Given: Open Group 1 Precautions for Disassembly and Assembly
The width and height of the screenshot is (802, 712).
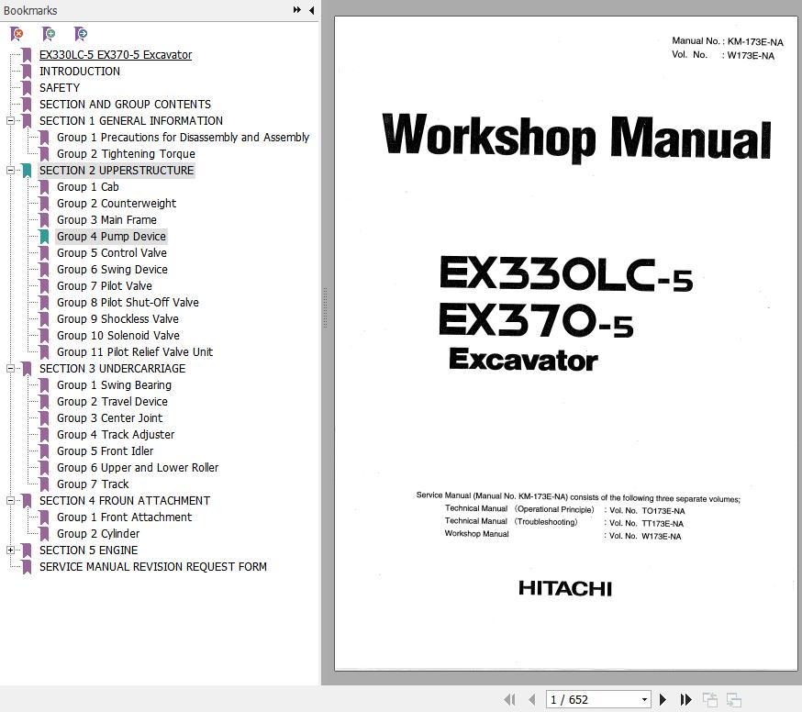Looking at the screenshot, I should (184, 137).
